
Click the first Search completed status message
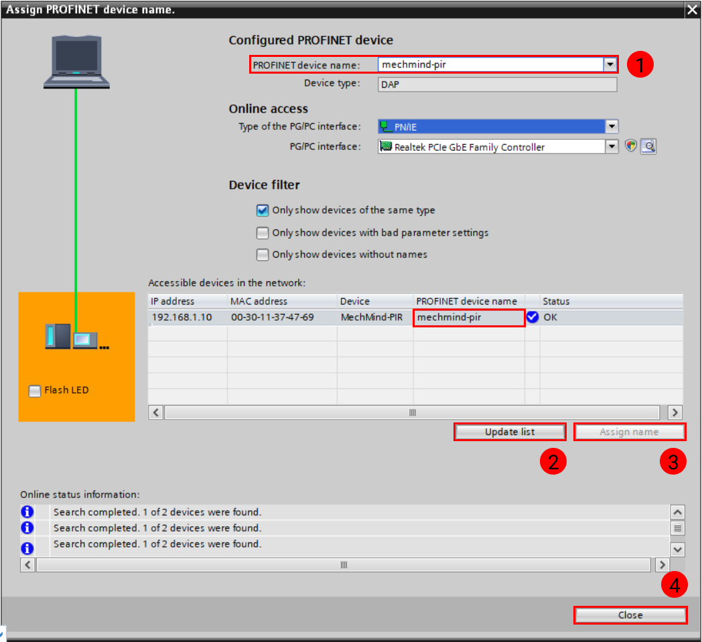(157, 512)
